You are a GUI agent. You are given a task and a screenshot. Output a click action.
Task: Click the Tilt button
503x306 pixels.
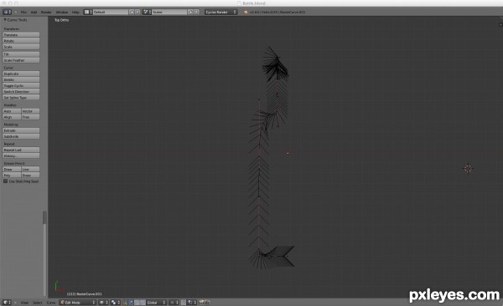[x=21, y=54]
